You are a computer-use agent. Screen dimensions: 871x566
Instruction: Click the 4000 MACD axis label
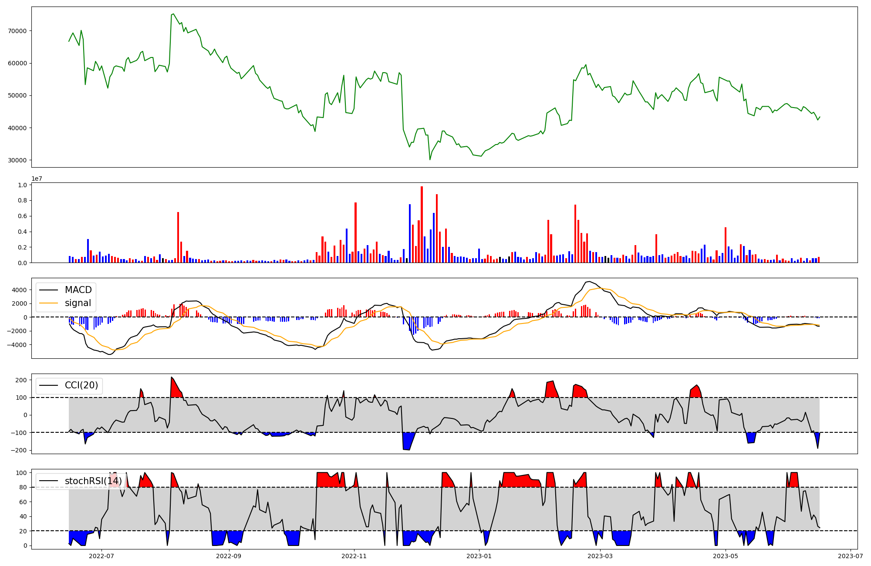[x=20, y=290]
